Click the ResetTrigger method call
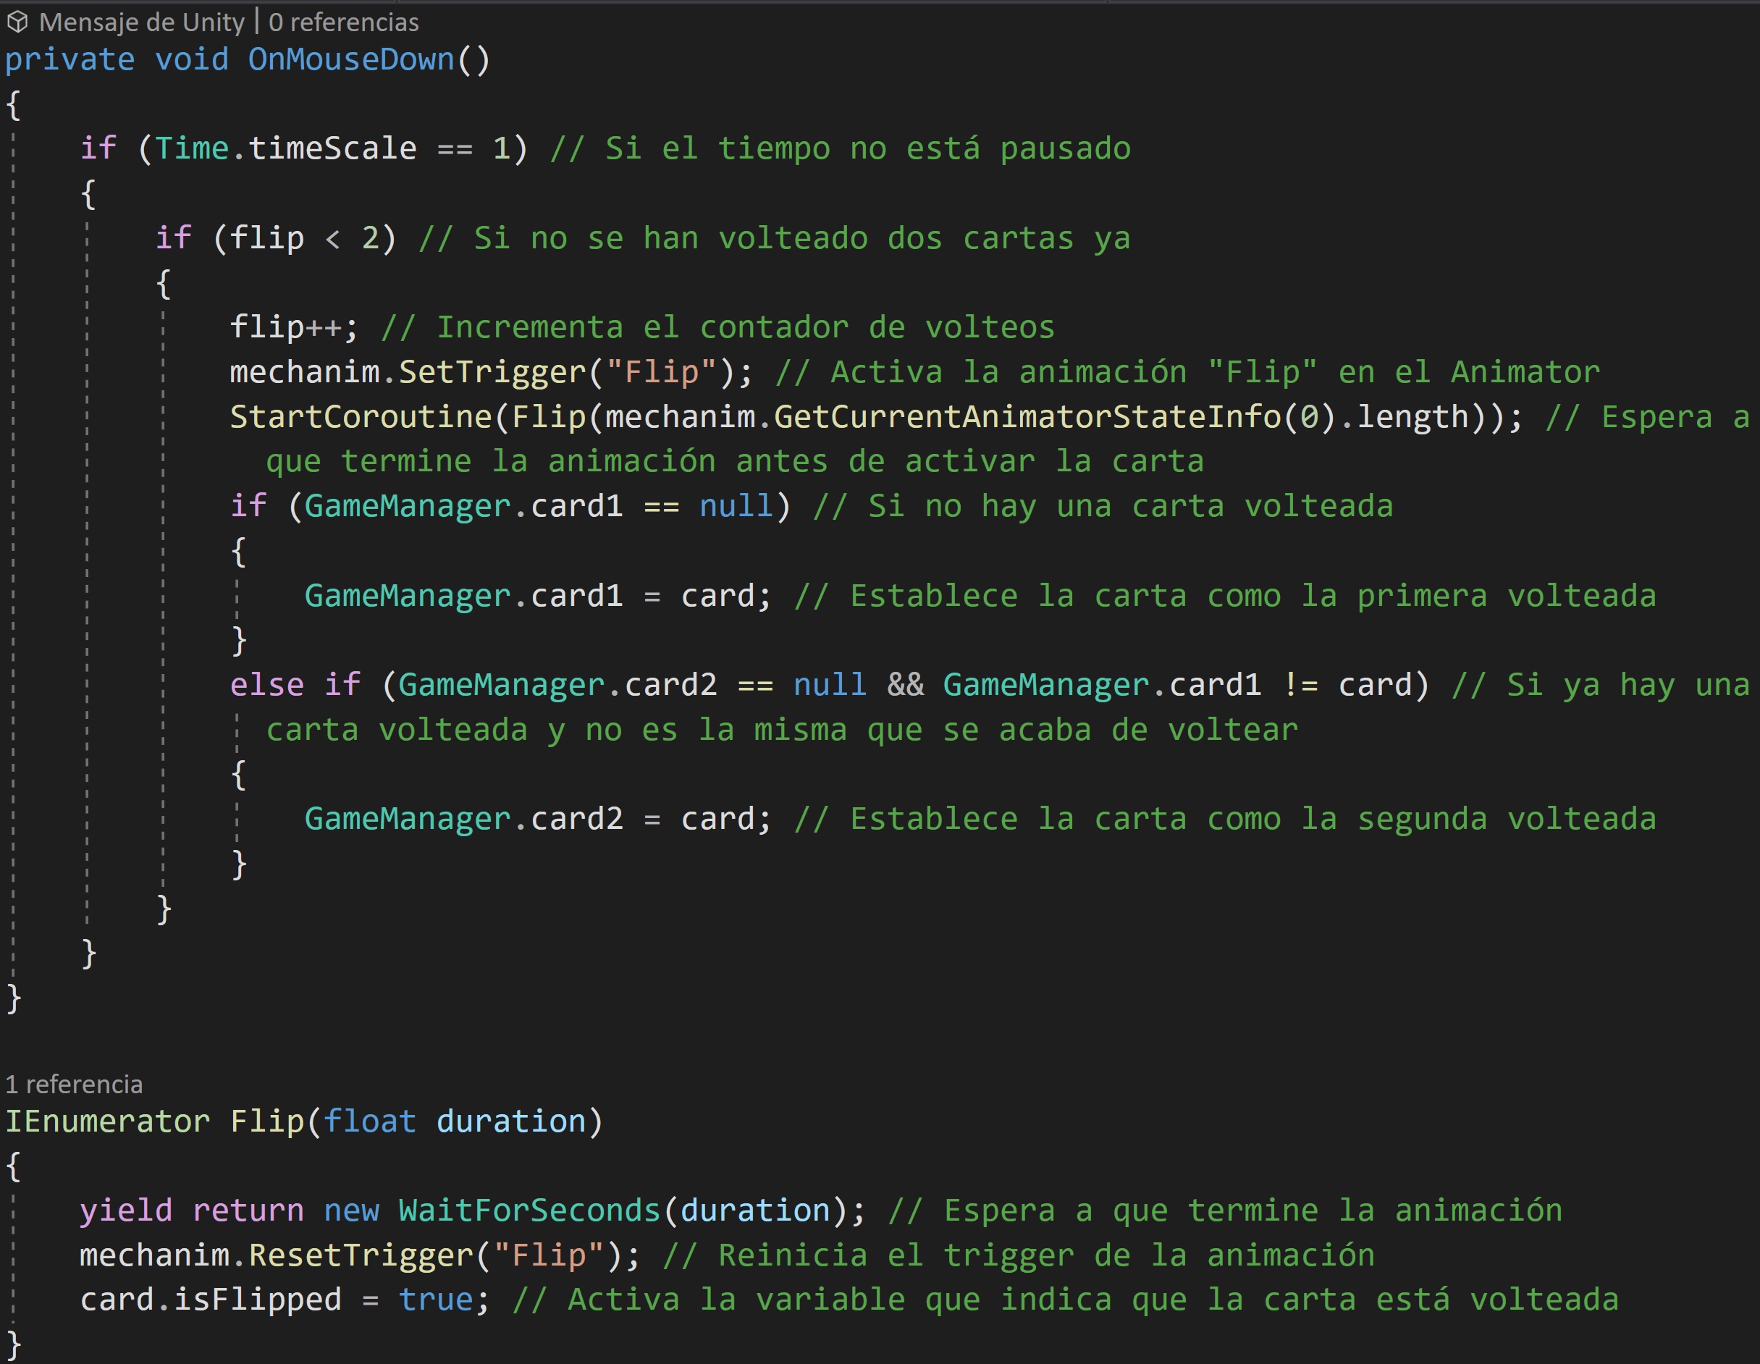The image size is (1760, 1364). [361, 1255]
